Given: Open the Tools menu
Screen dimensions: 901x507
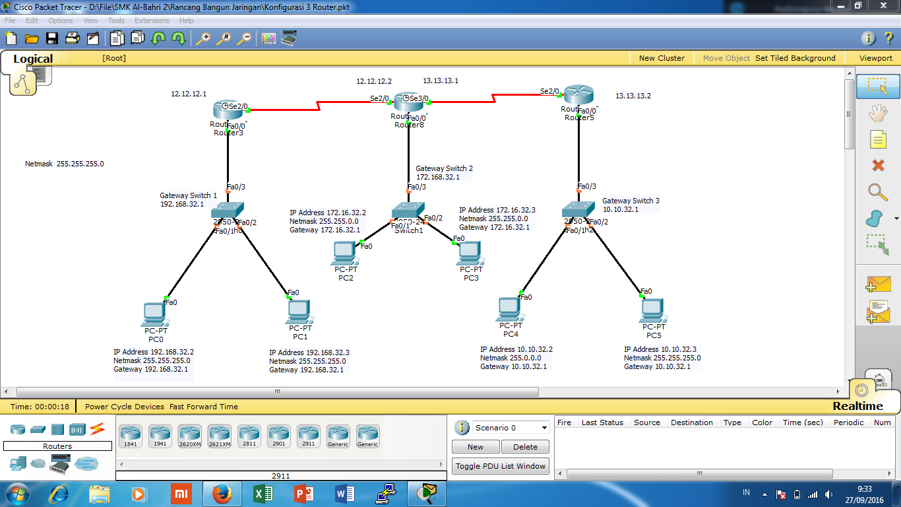Looking at the screenshot, I should [116, 20].
